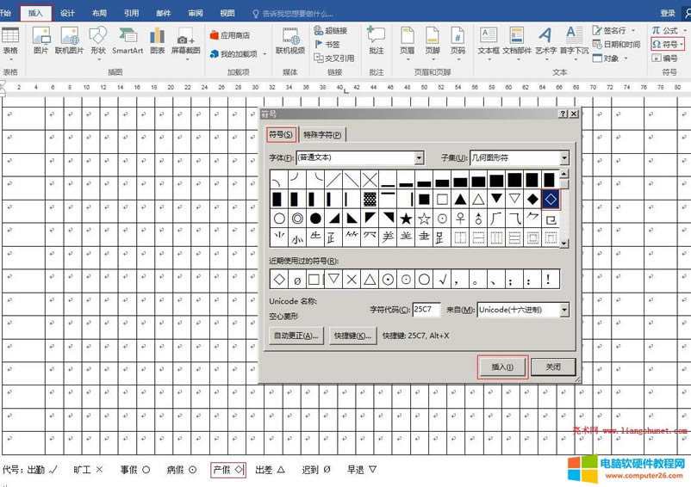Click the 自动更正 (AutoCorrect) button
This screenshot has height=487, width=691.
click(x=296, y=336)
